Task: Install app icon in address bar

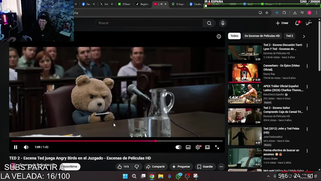Action: [260, 13]
